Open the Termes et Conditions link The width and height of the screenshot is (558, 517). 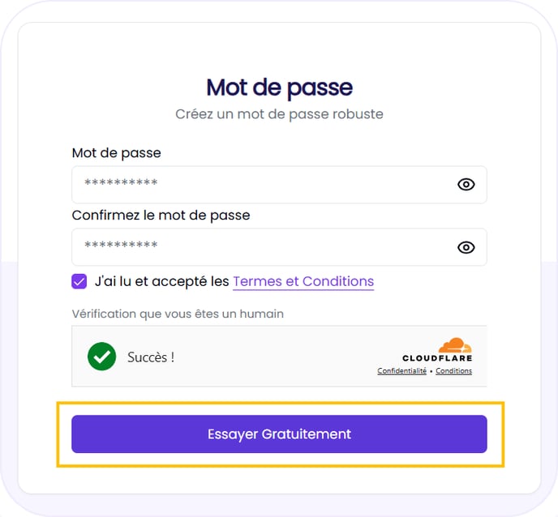[x=303, y=282]
